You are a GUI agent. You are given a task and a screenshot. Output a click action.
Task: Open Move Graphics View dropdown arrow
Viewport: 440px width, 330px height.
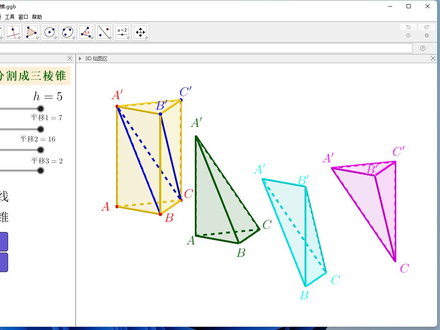[x=147, y=38]
